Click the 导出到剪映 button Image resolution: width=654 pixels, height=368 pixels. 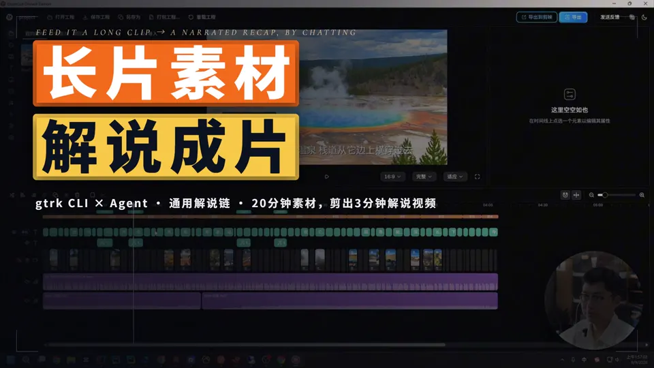click(536, 17)
